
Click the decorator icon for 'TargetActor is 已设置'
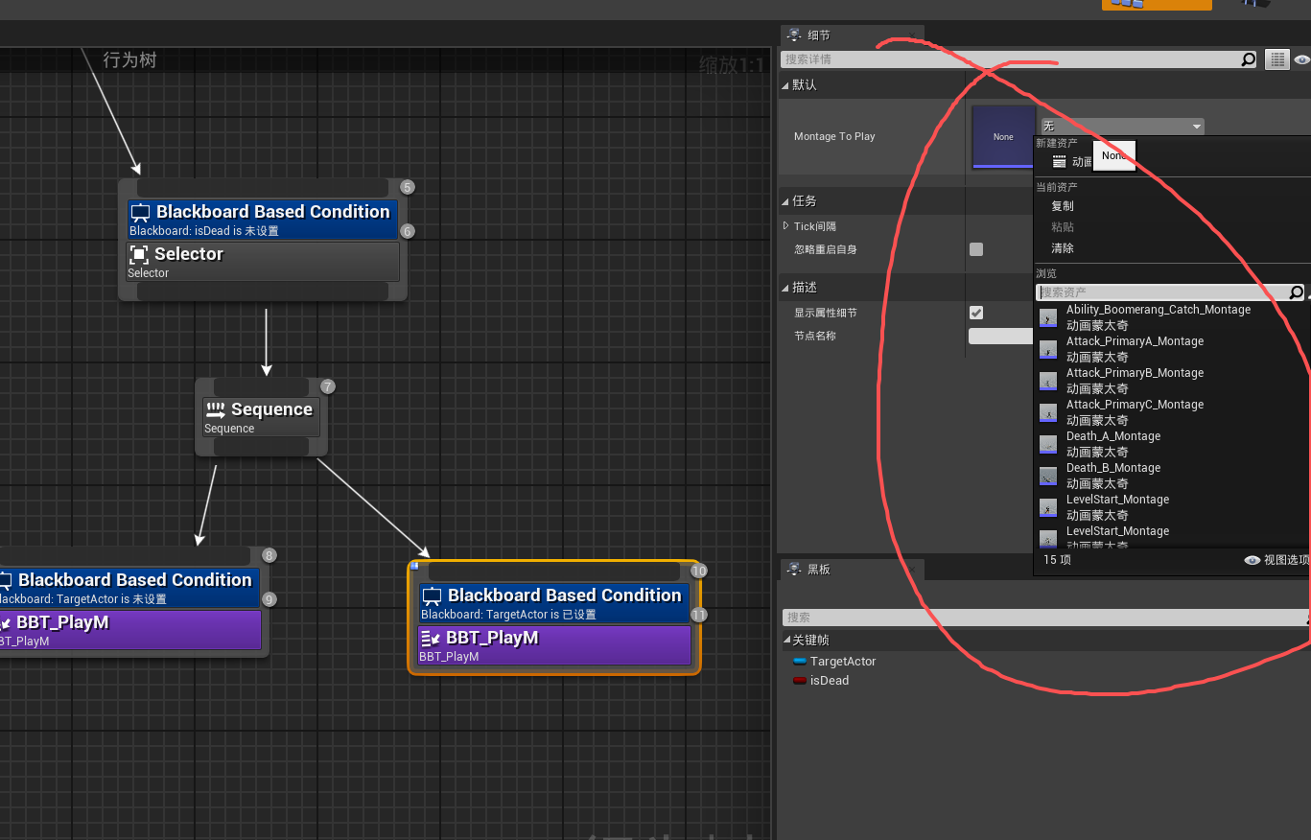tap(432, 596)
